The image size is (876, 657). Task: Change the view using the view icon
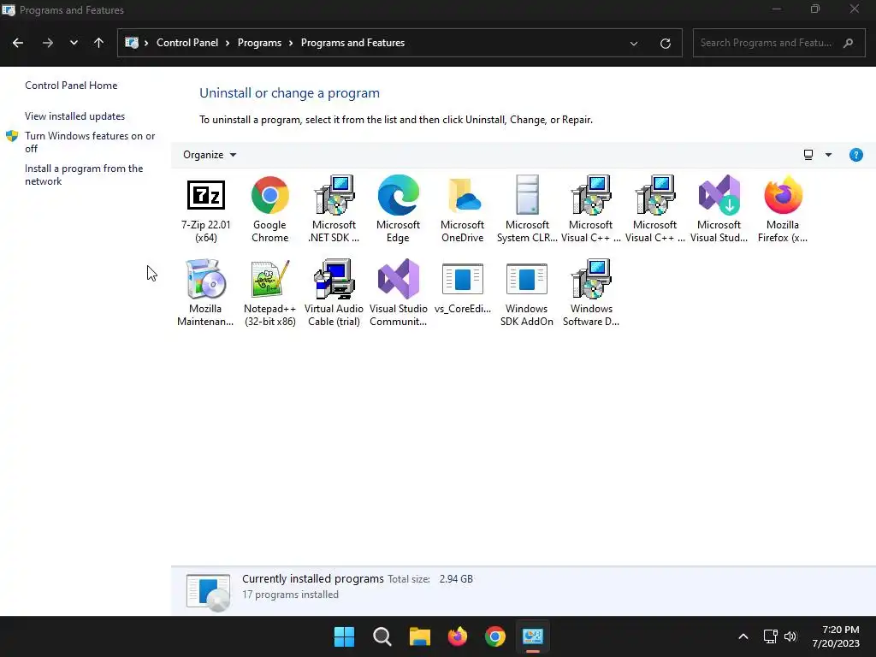coord(808,155)
